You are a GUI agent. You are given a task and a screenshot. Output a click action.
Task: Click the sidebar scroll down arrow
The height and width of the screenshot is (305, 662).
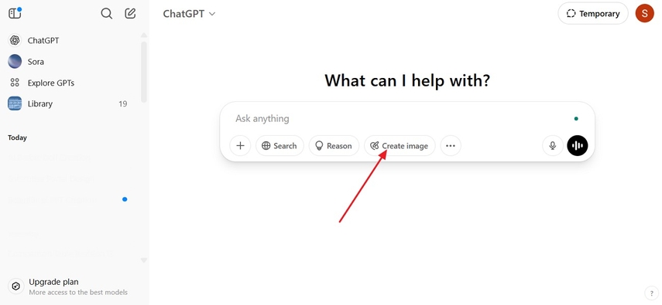pyautogui.click(x=144, y=260)
